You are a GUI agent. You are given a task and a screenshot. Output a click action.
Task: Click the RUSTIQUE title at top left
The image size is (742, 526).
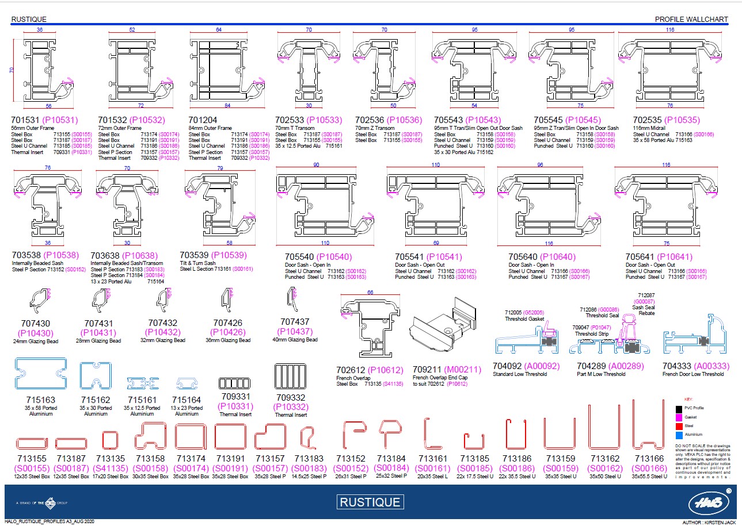pyautogui.click(x=29, y=19)
